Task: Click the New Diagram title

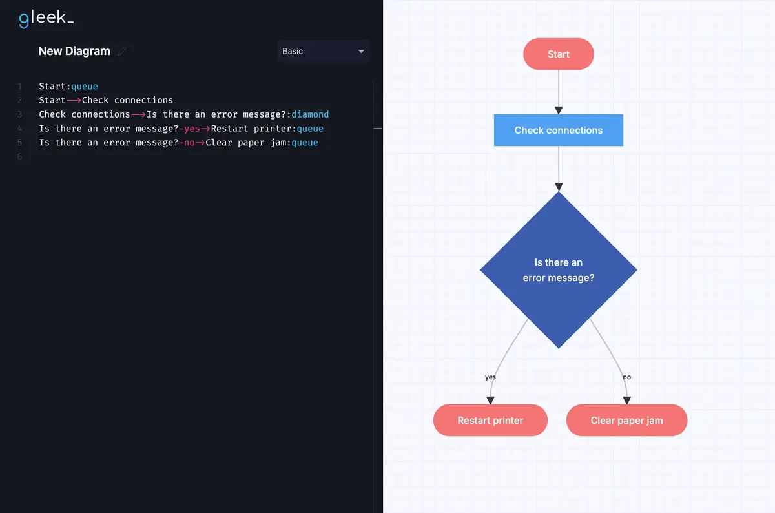Action: coord(74,51)
